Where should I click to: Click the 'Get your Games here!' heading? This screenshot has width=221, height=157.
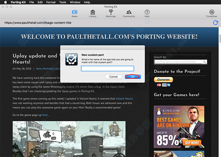pos(176,95)
